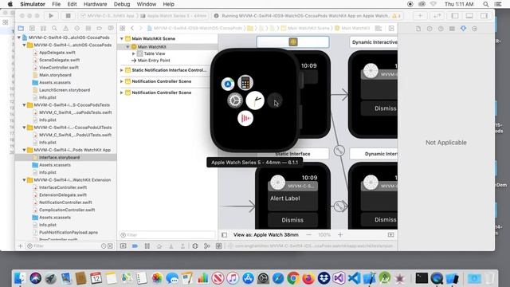The image size is (510, 287).
Task: Open the Edit menu
Action: point(72,4)
